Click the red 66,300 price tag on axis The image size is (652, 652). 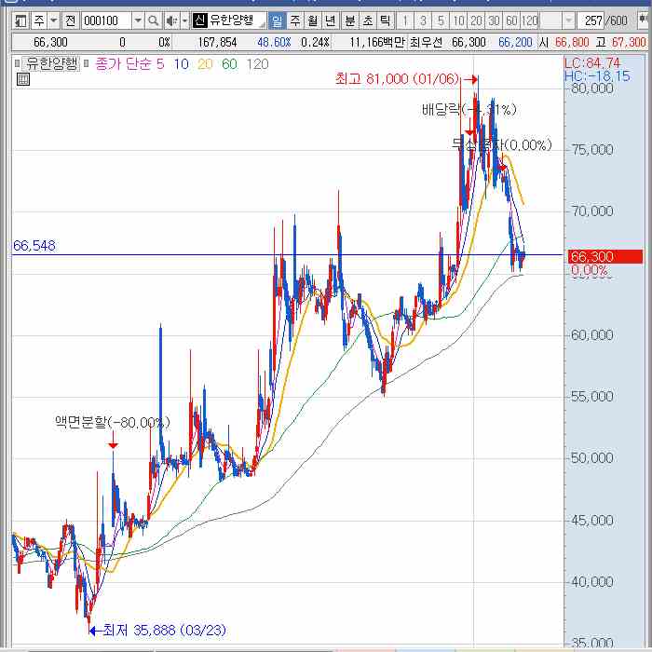point(605,256)
